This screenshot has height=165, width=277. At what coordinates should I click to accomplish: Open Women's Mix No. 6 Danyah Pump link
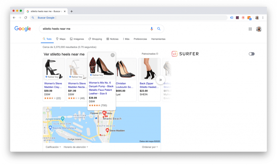pyautogui.click(x=101, y=88)
